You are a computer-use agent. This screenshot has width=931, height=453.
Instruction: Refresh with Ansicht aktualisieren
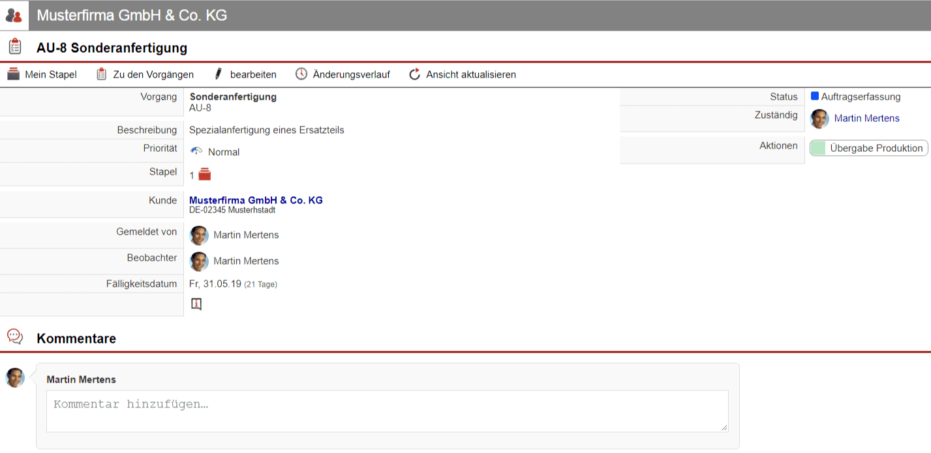(x=462, y=74)
